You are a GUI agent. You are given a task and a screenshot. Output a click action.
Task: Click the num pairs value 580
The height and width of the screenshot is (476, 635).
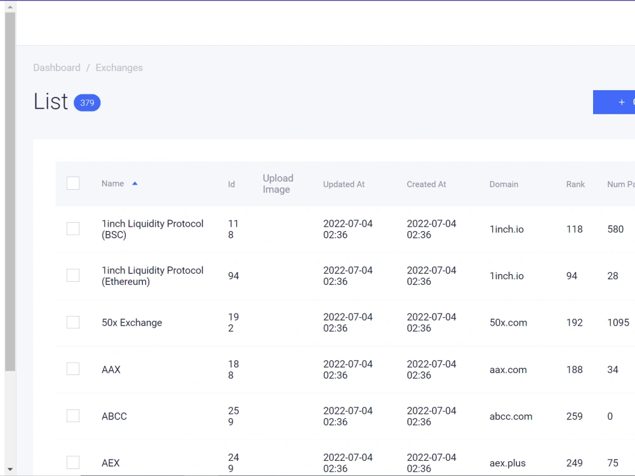[x=615, y=230]
